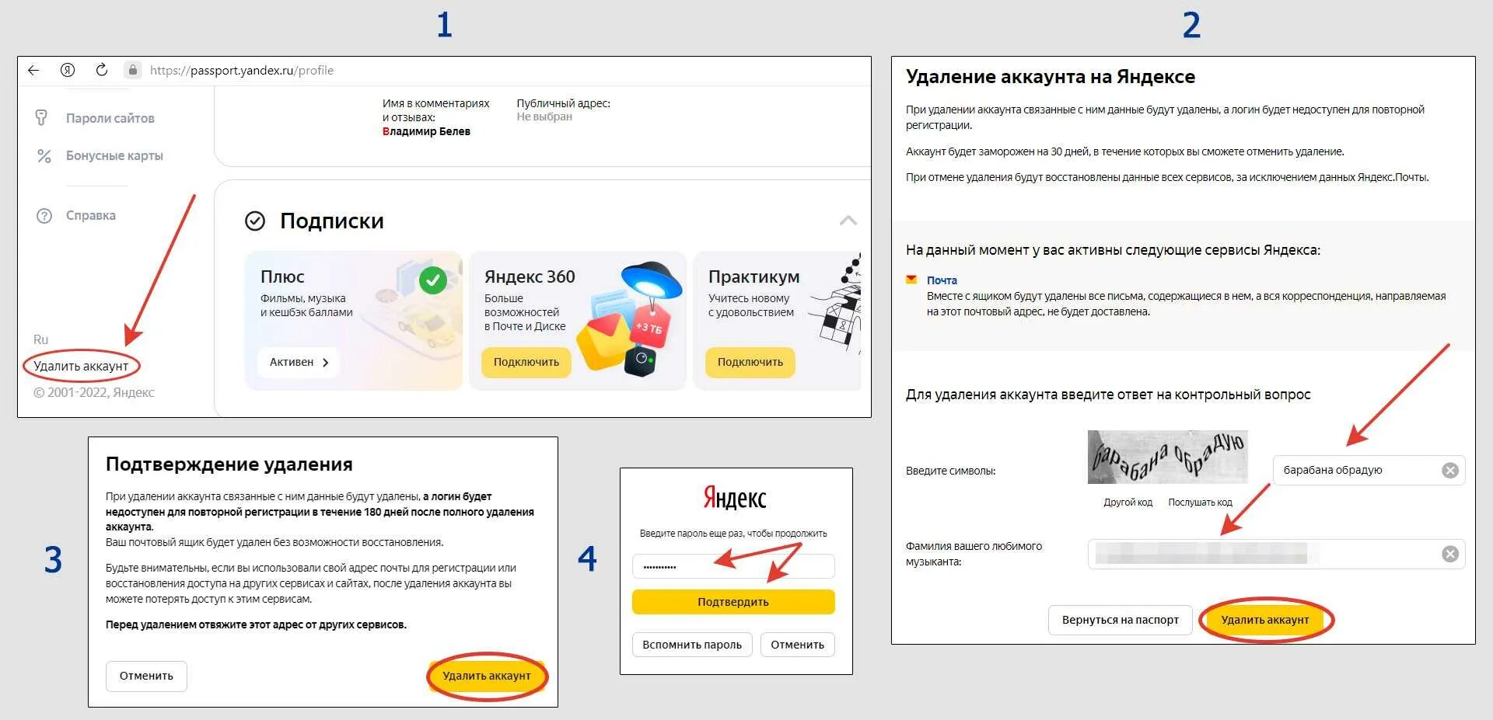1493x720 pixels.
Task: Click the Яндекс logo in password dialog
Action: [x=735, y=498]
